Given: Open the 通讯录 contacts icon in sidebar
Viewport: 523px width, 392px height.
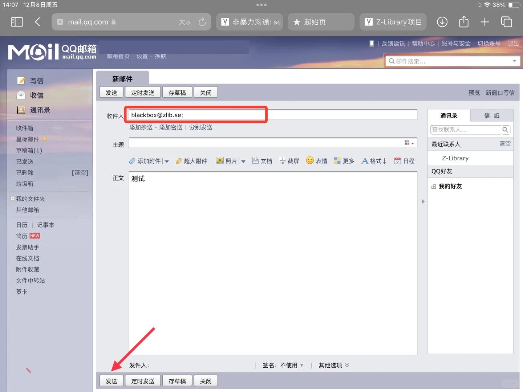Looking at the screenshot, I should pyautogui.click(x=21, y=110).
